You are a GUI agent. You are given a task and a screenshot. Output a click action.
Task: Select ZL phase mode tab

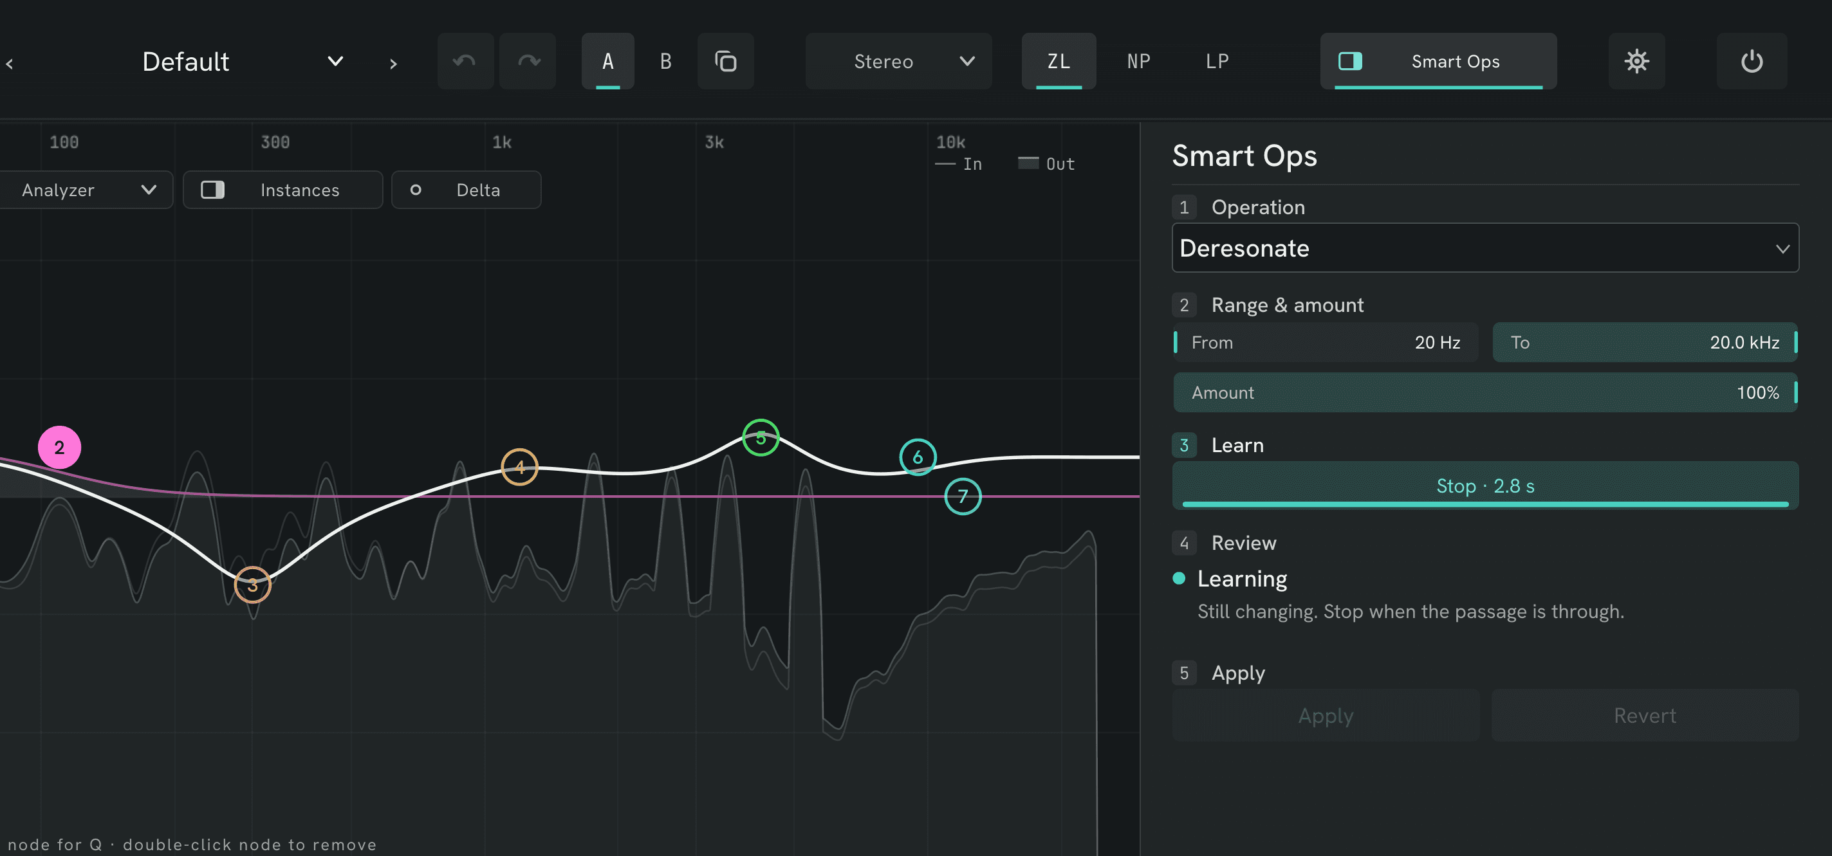pyautogui.click(x=1059, y=61)
